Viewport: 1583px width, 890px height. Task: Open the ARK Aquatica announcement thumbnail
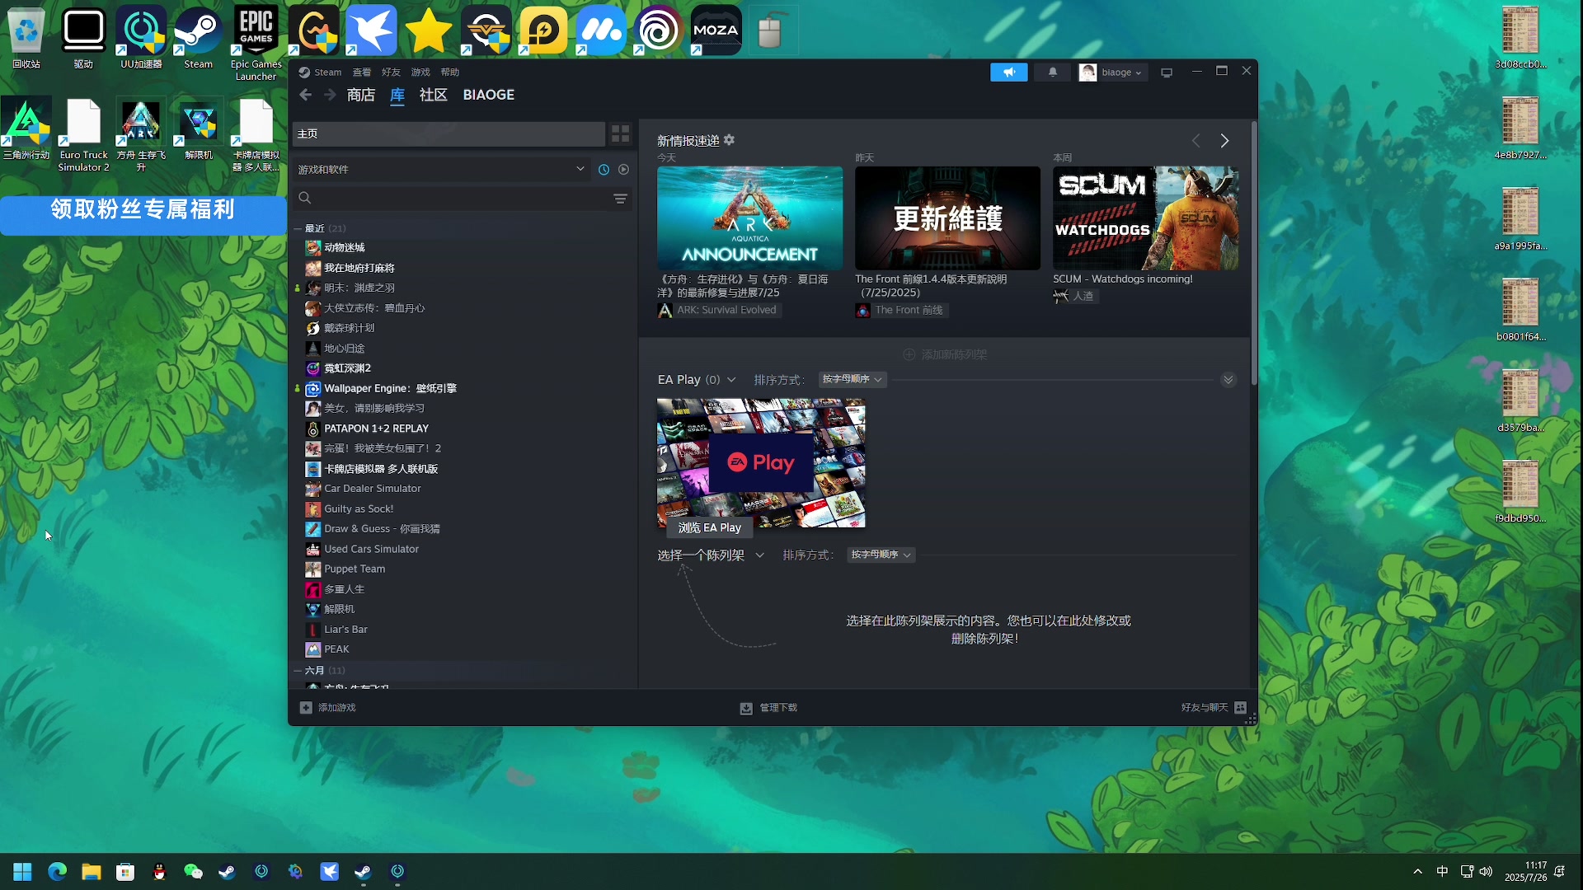(x=749, y=218)
